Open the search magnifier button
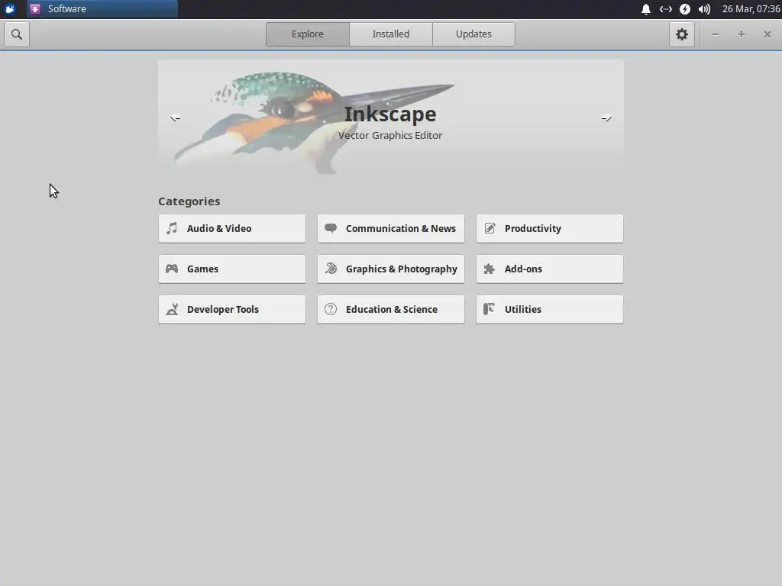 tap(17, 34)
